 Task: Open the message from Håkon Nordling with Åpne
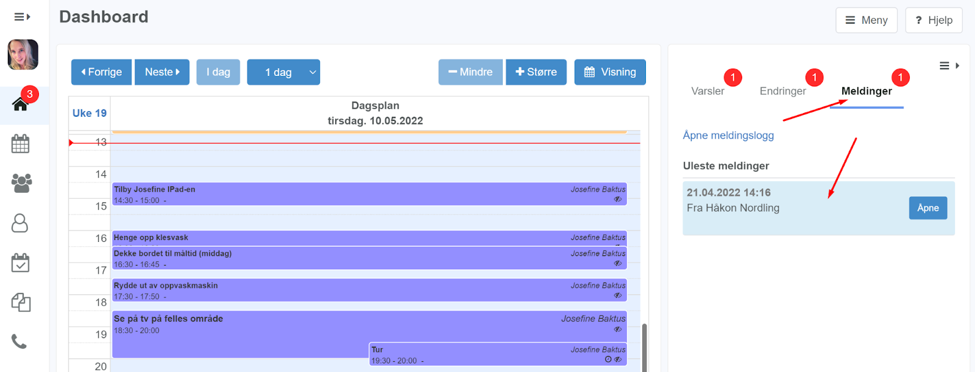click(928, 208)
